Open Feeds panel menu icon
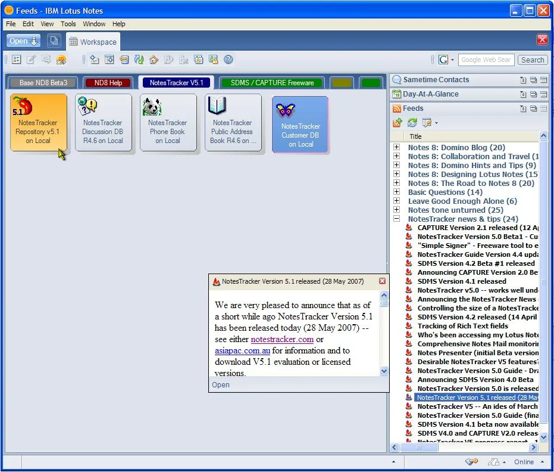 [x=523, y=108]
